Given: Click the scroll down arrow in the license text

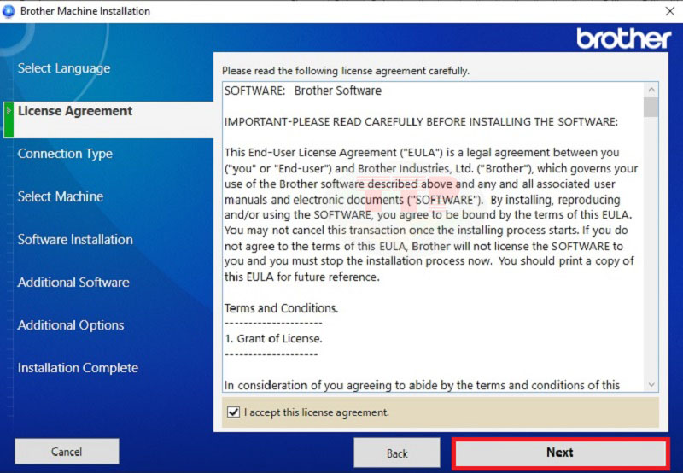Looking at the screenshot, I should [x=651, y=385].
